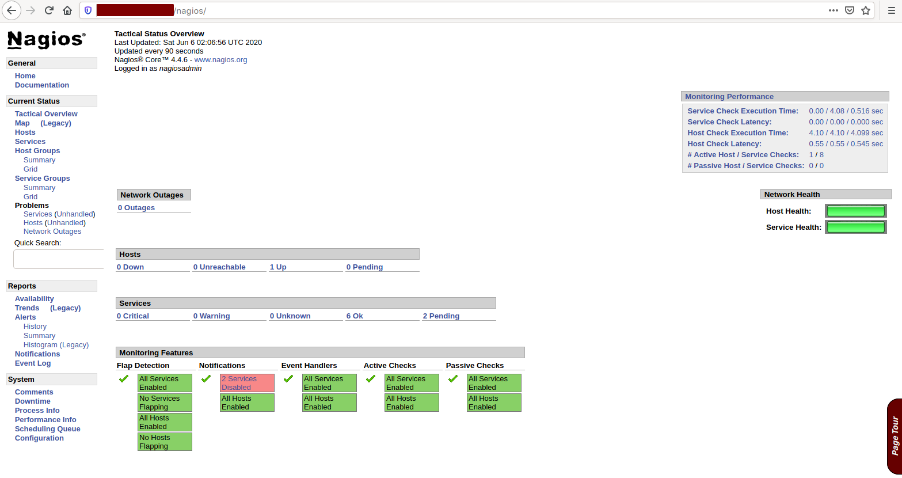Open Scheduling Queue link

click(48, 429)
